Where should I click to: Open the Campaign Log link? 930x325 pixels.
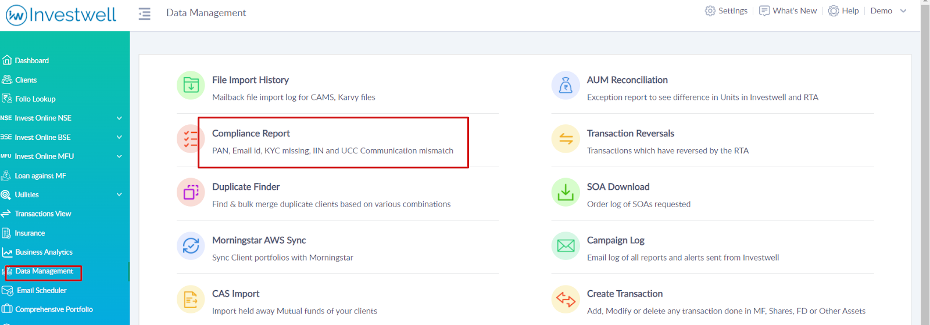tap(616, 240)
